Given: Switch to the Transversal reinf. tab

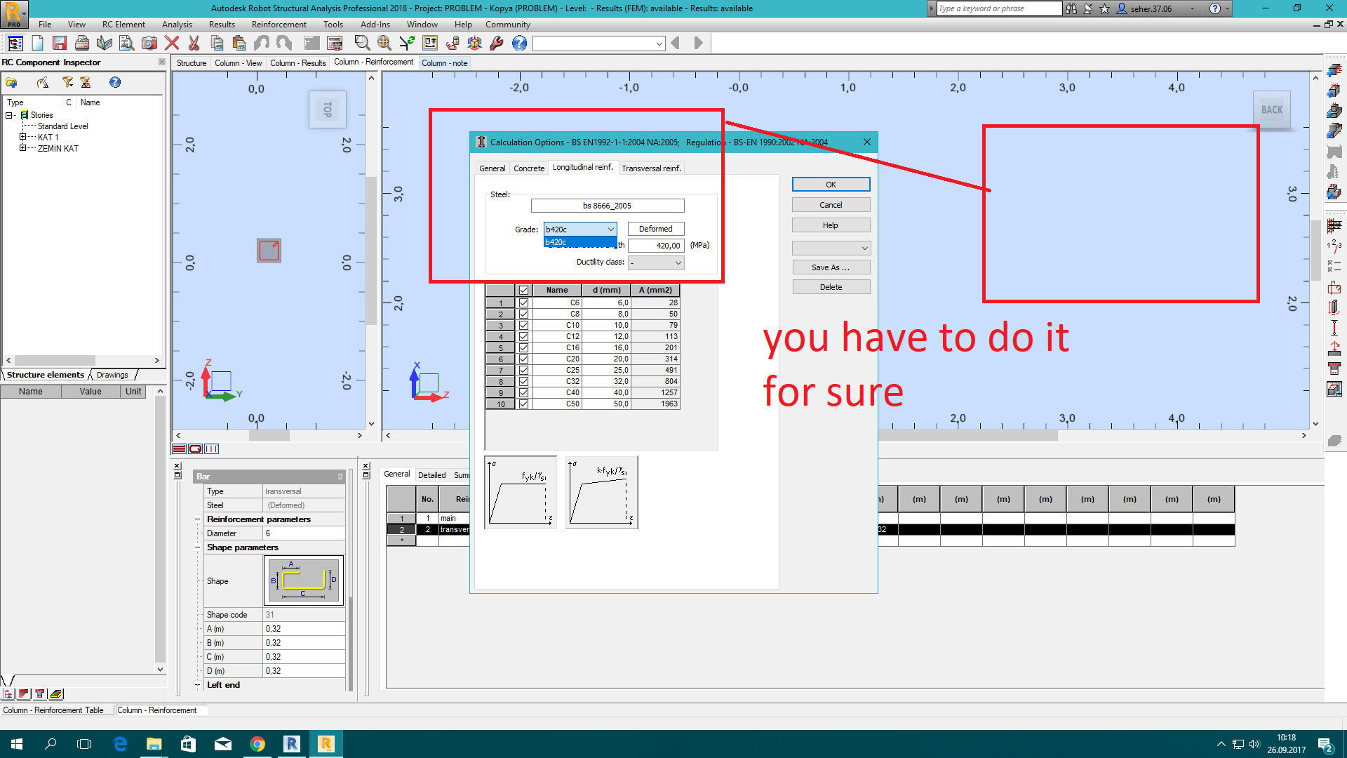Looking at the screenshot, I should (x=651, y=168).
